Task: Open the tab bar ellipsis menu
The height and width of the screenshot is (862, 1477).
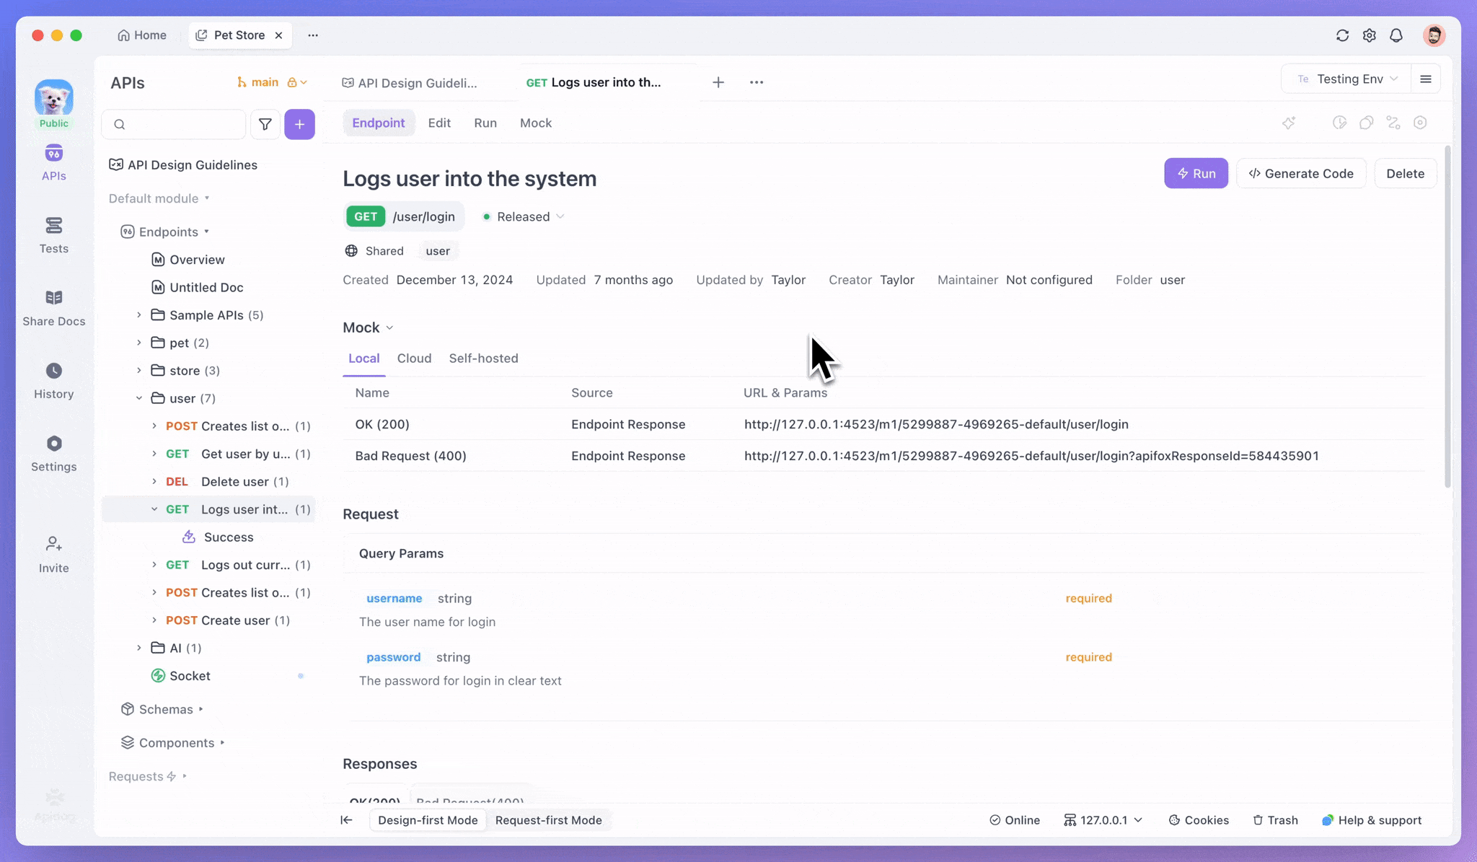Action: (757, 82)
